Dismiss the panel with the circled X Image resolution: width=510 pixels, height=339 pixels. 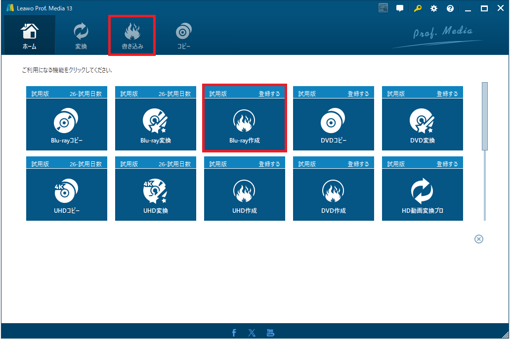pyautogui.click(x=479, y=239)
